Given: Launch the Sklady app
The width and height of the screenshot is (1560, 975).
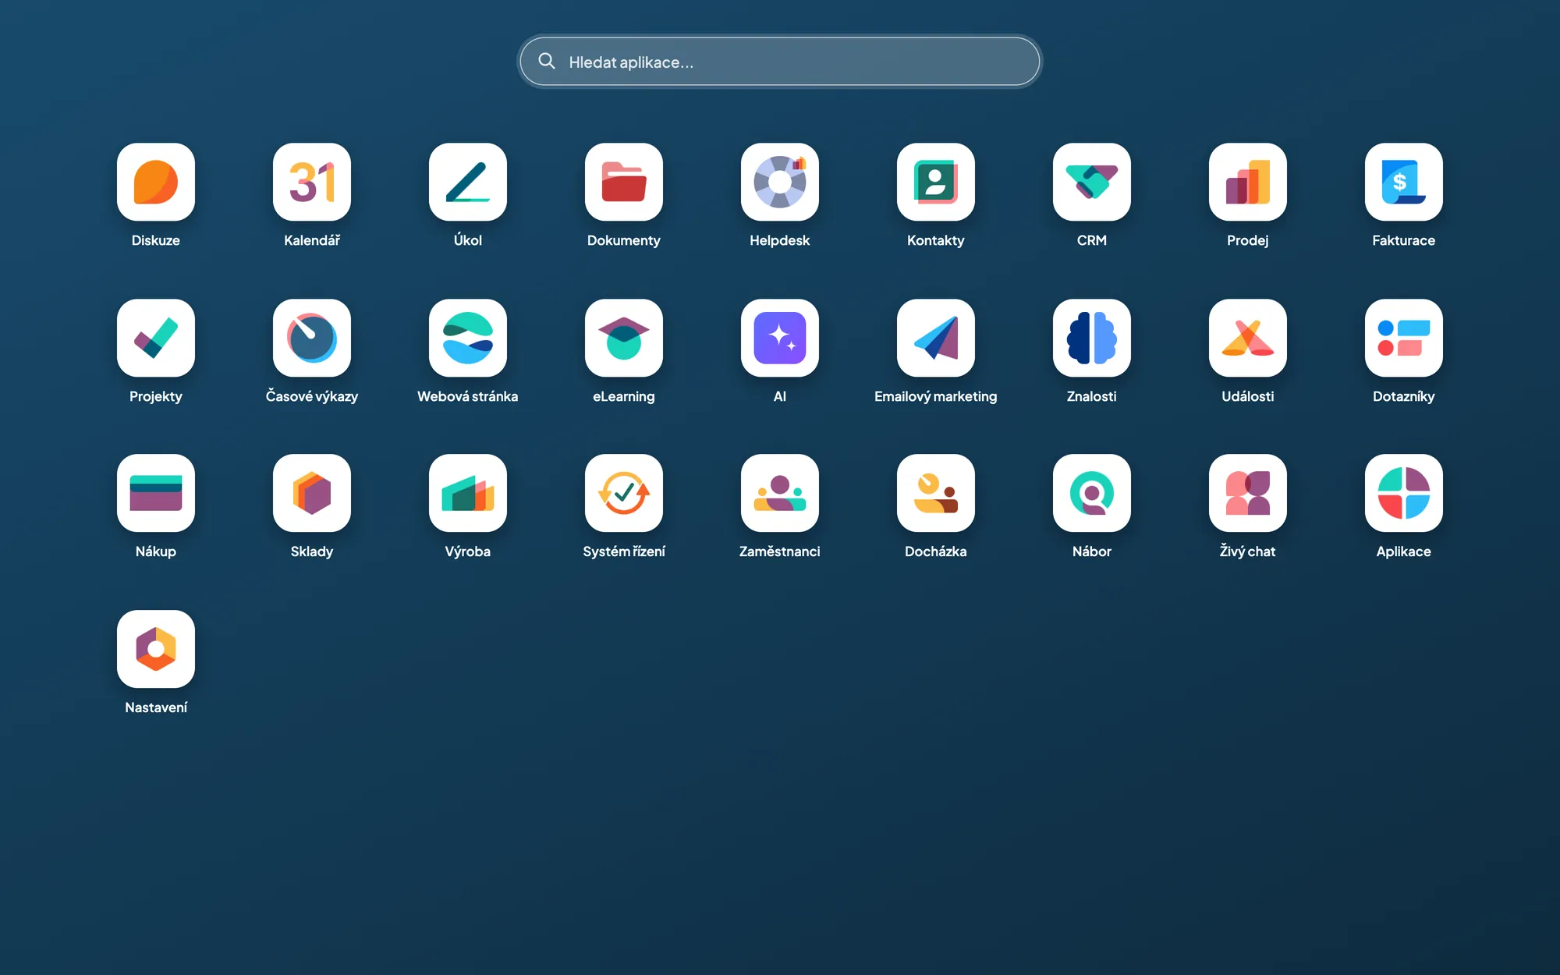Looking at the screenshot, I should tap(312, 493).
